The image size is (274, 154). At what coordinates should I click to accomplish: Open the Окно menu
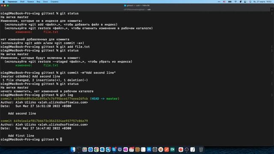45,2
